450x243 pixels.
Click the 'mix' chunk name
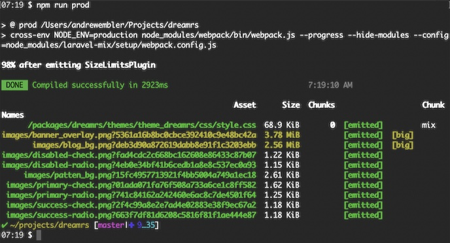[428, 125]
